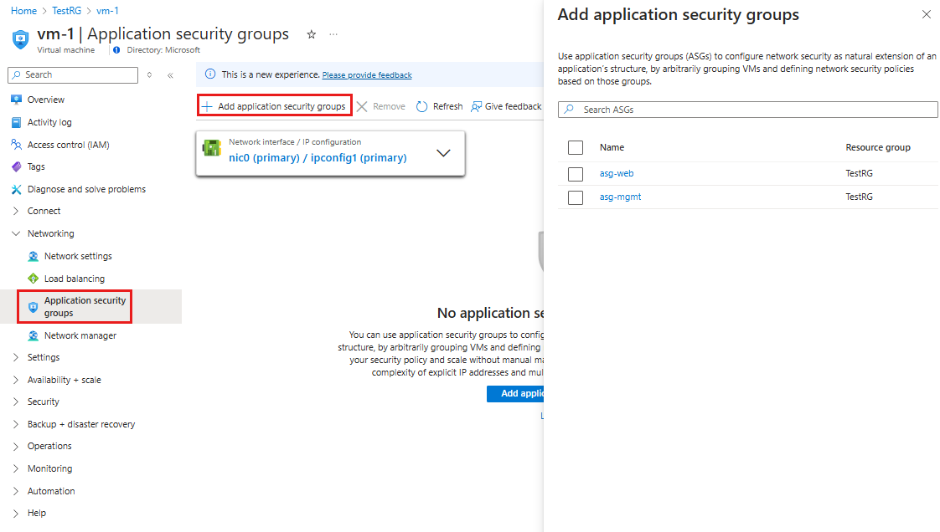
Task: Click the Please provide feedback link
Action: coord(366,74)
